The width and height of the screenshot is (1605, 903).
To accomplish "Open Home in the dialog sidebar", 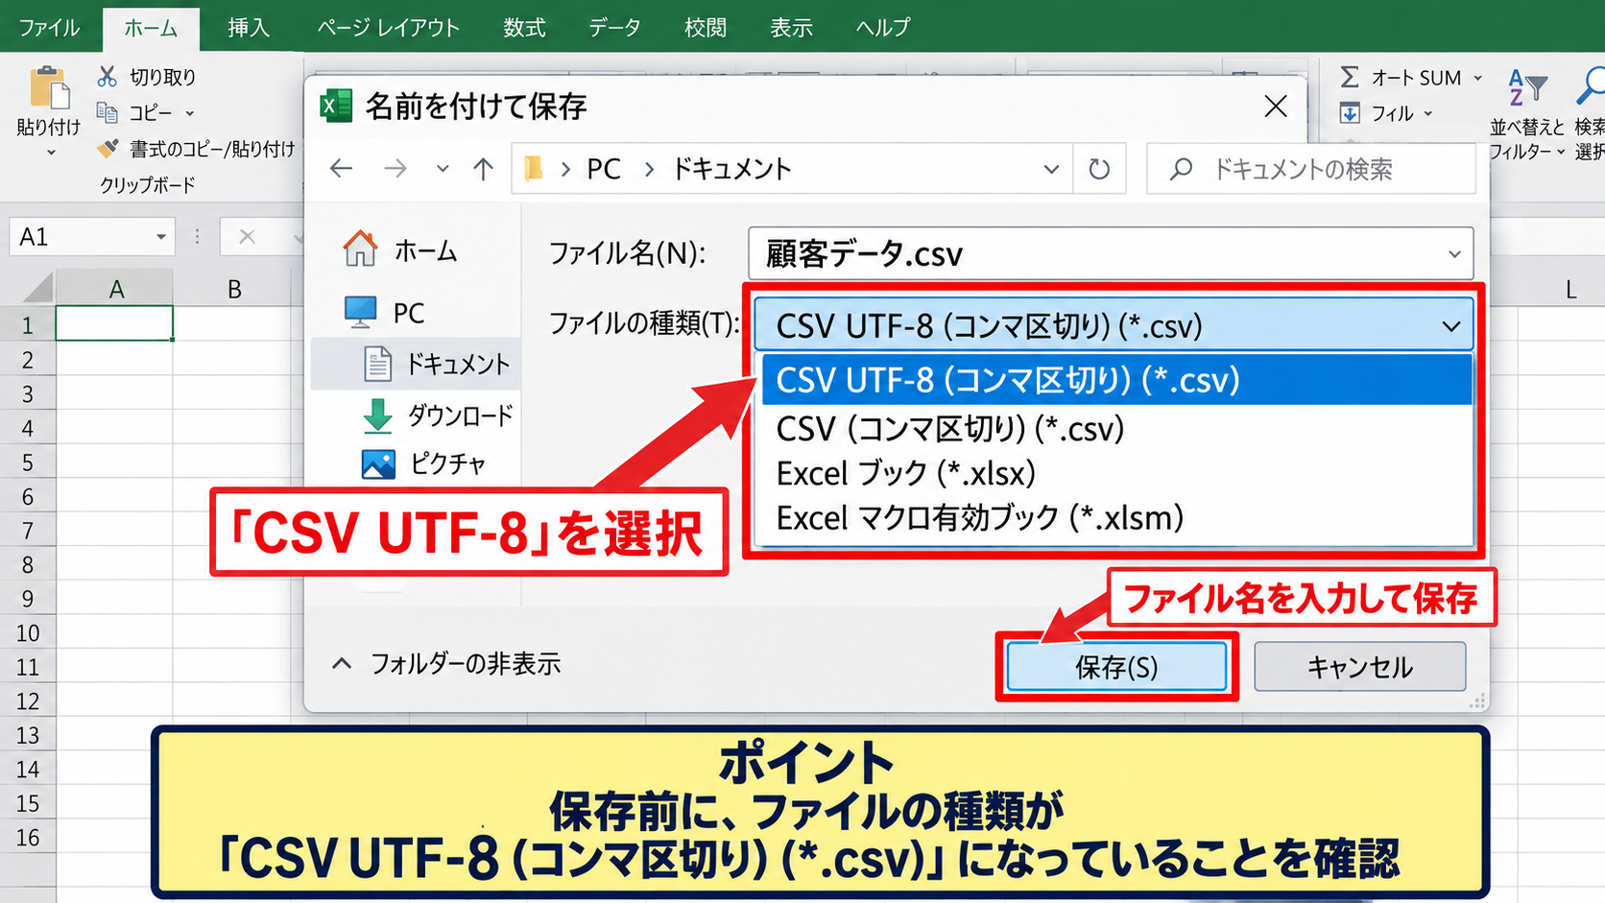I will [x=400, y=250].
